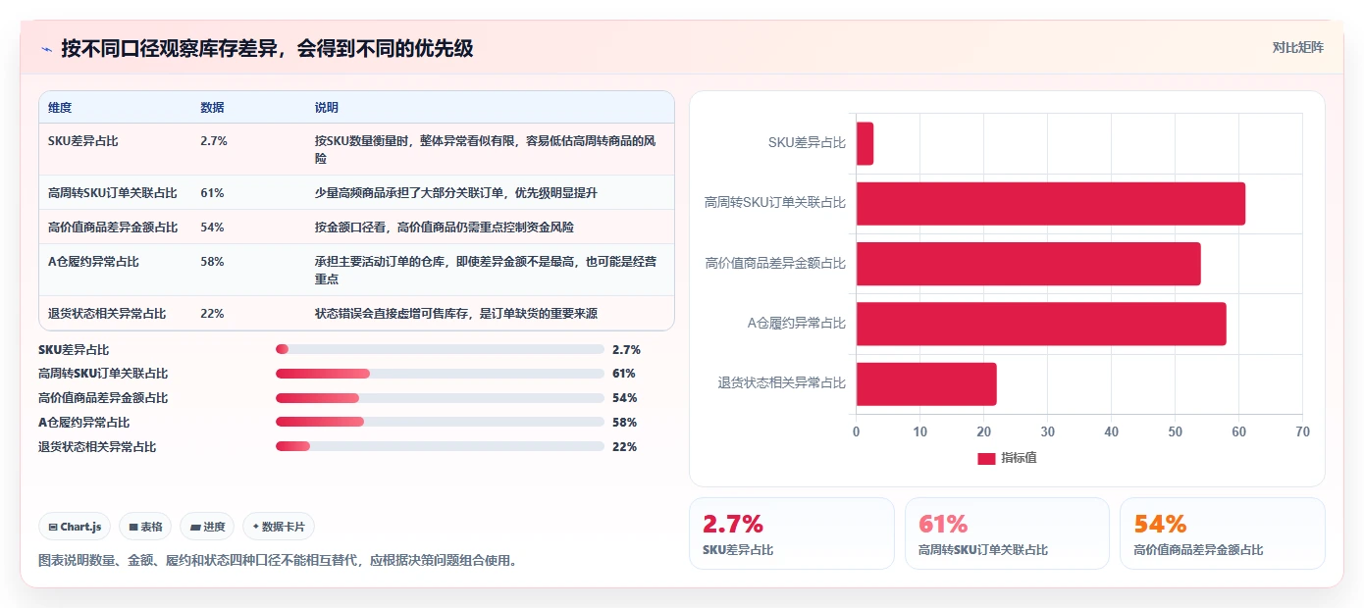1364x608 pixels.
Task: Click the 61% label beside the progress bar
Action: pyautogui.click(x=624, y=374)
